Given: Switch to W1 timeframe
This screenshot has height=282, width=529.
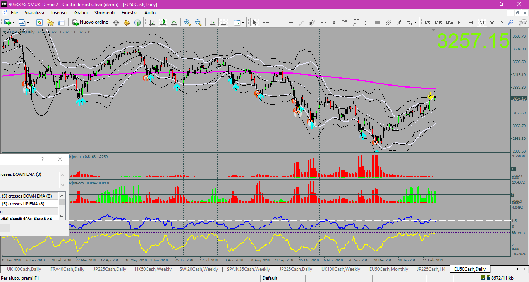Looking at the screenshot, I should tap(493, 22).
